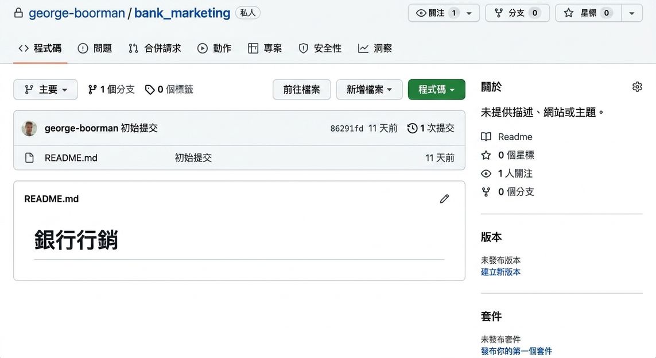This screenshot has width=656, height=358.
Task: Open the 動作 actions tab
Action: 214,49
